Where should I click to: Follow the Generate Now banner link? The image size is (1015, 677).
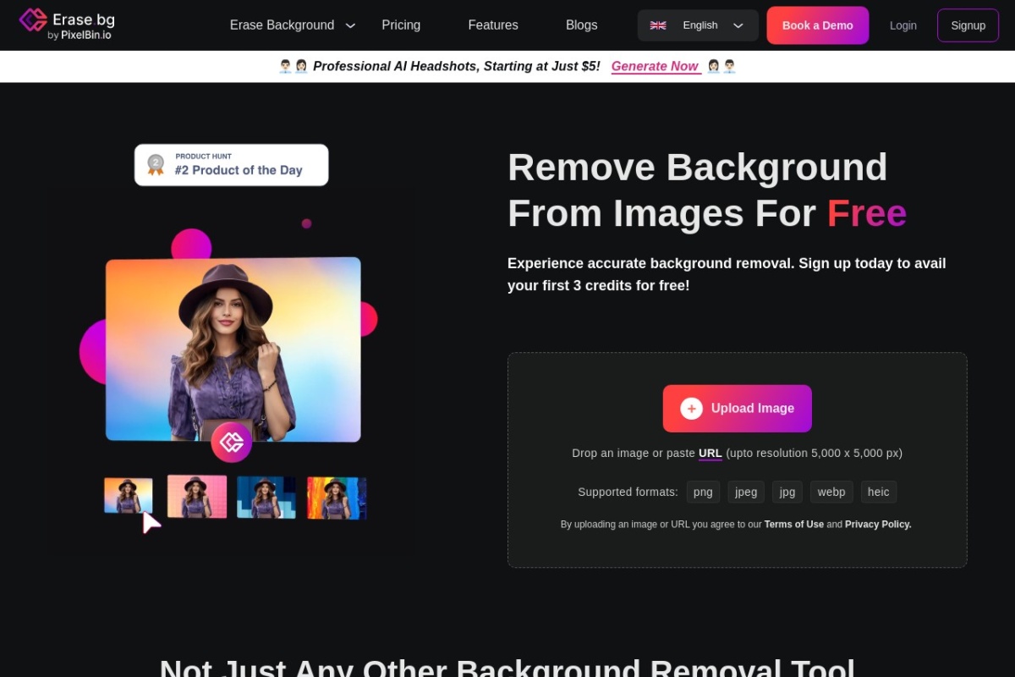[655, 66]
